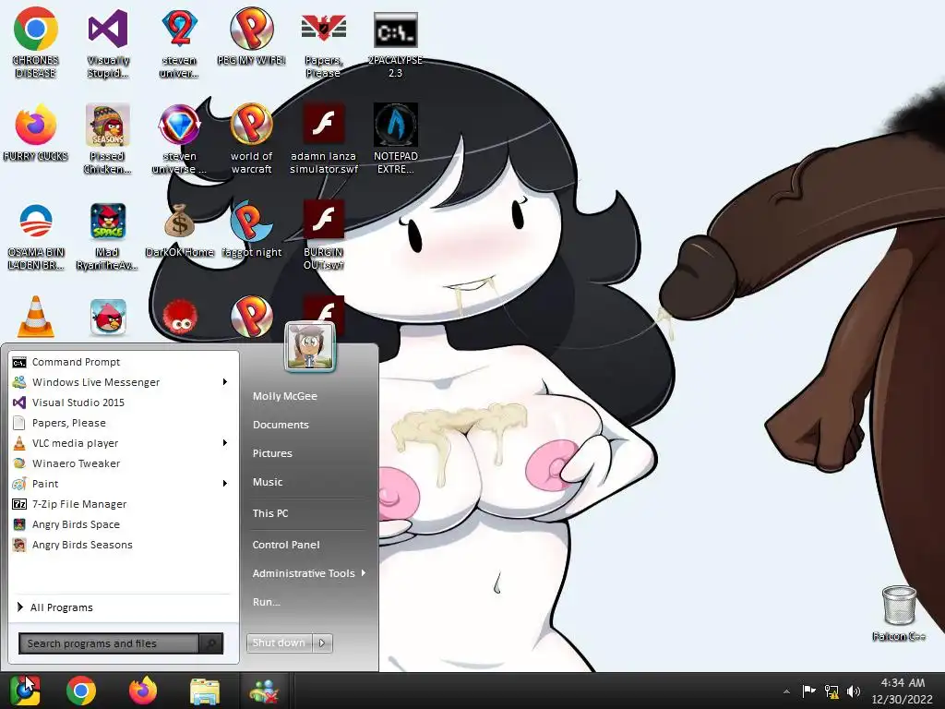The height and width of the screenshot is (709, 945).
Task: Click the user account picture in Start menu
Action: 310,347
